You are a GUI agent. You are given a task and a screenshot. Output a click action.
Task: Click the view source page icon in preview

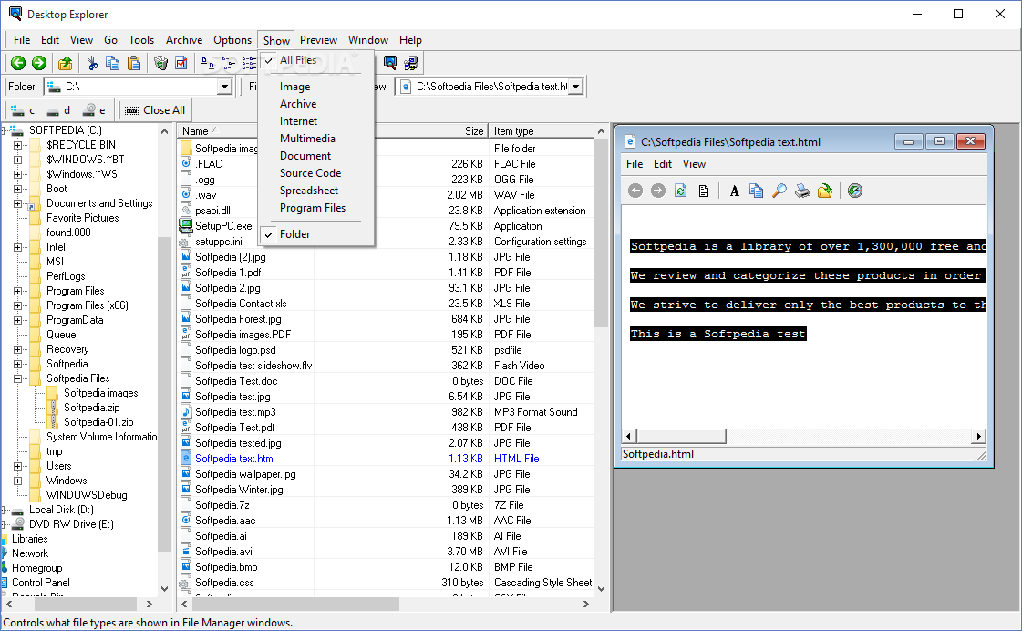coord(703,191)
